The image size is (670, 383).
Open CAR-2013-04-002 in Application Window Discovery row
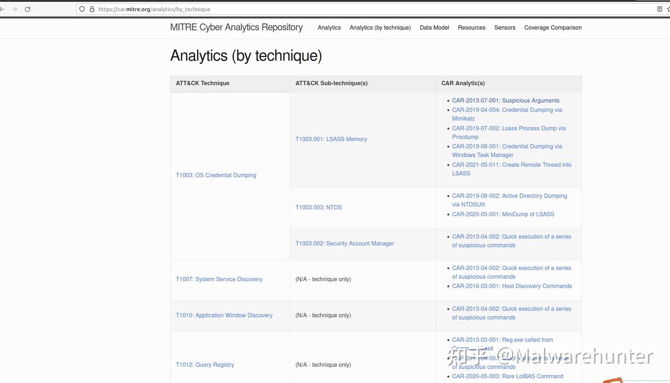512,313
